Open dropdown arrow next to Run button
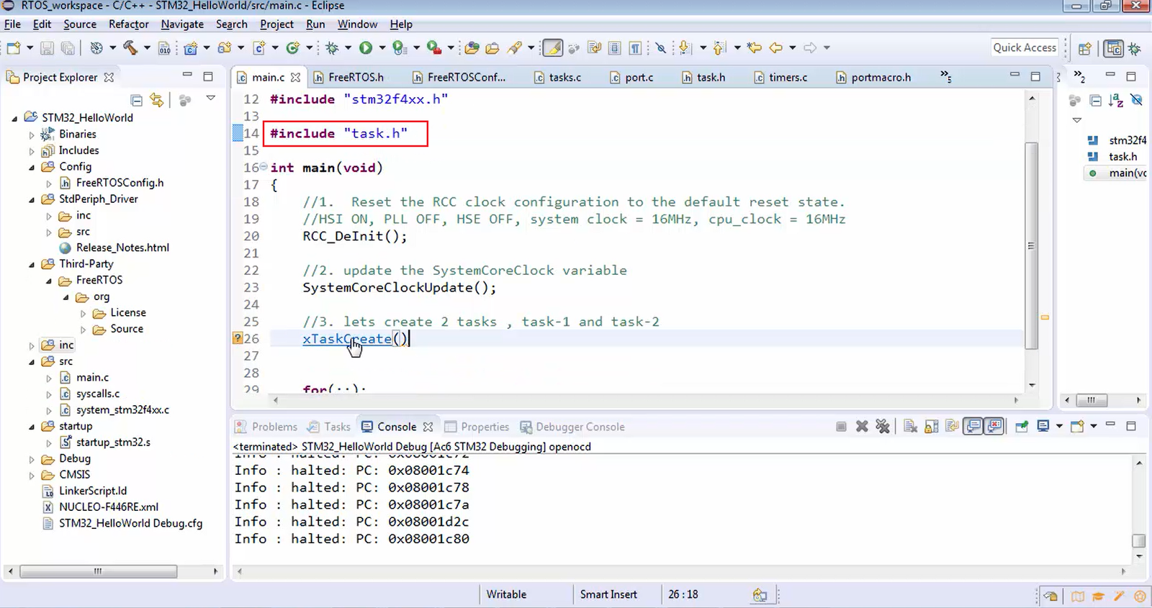Image resolution: width=1152 pixels, height=608 pixels. (382, 48)
